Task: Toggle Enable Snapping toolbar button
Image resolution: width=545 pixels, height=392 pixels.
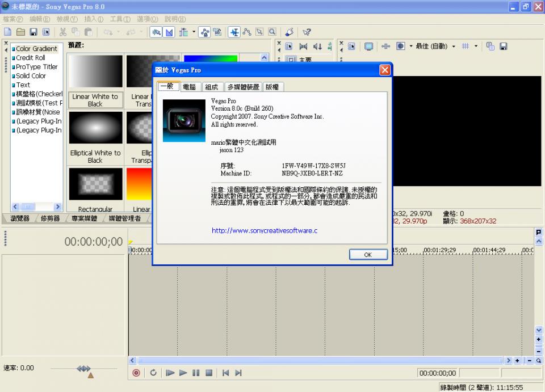Action: [x=156, y=32]
